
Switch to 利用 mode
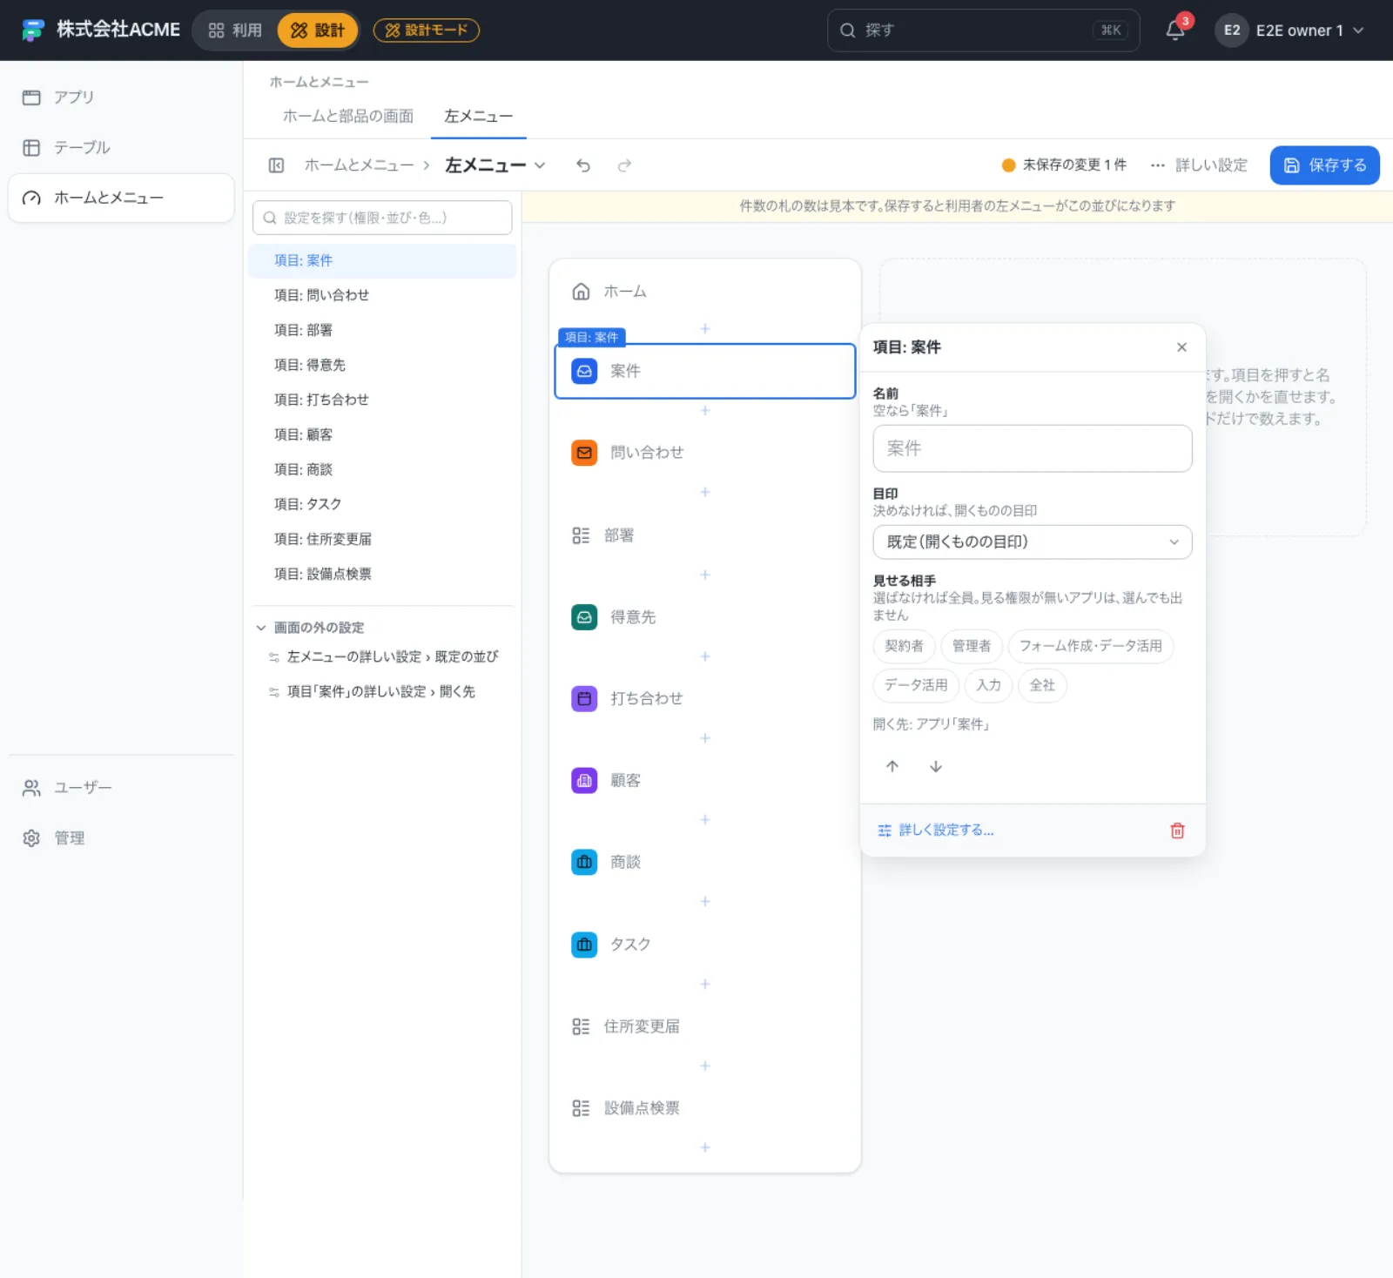click(x=235, y=30)
